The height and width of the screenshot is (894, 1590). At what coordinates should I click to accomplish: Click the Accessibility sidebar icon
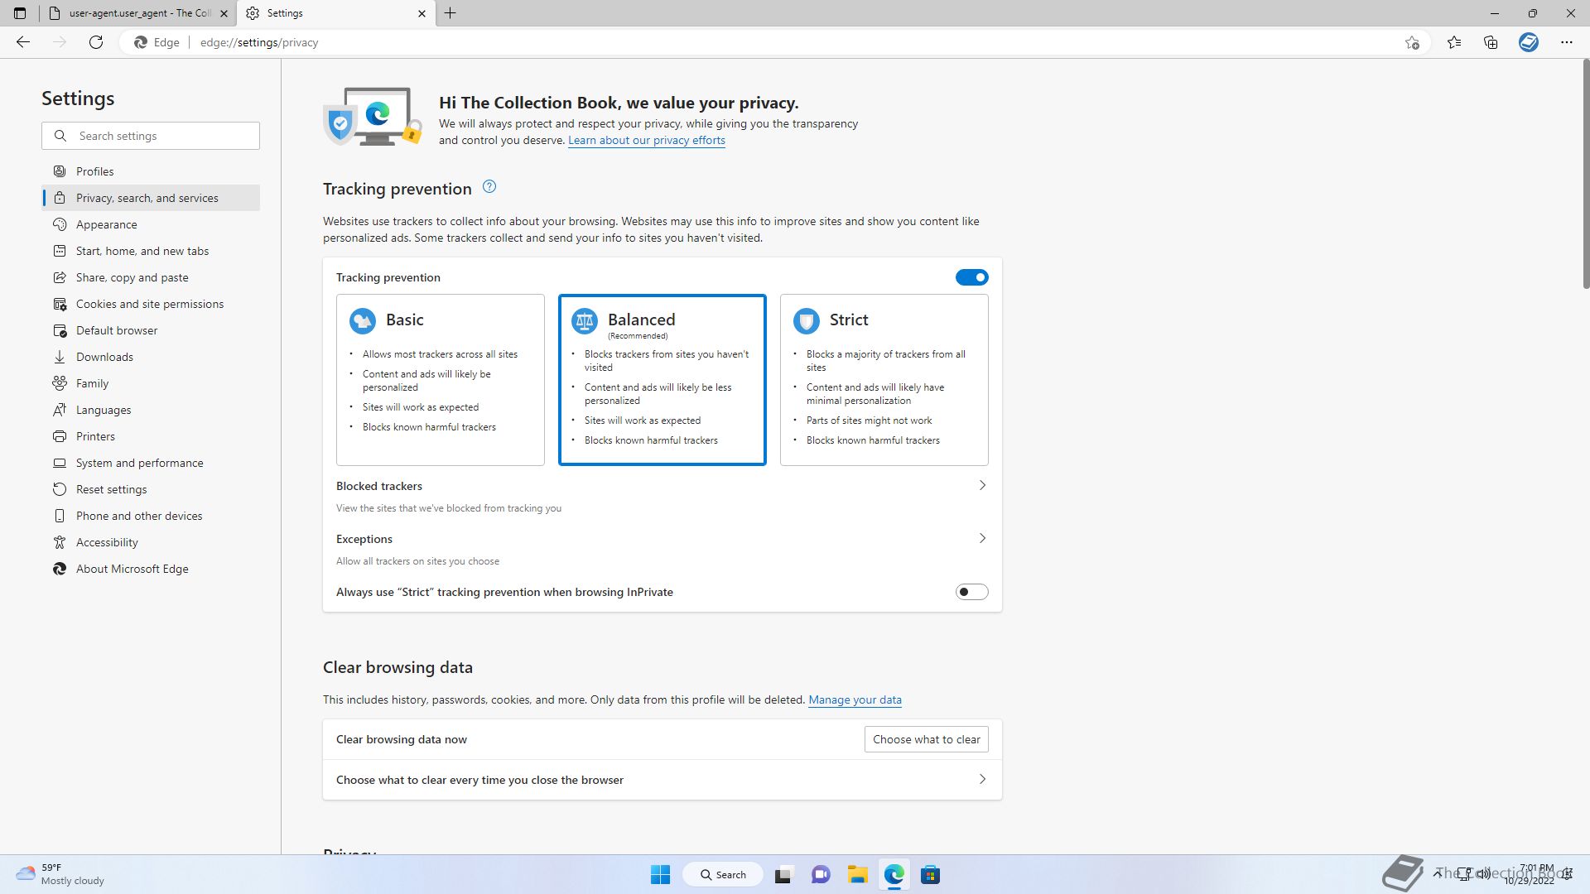pyautogui.click(x=60, y=542)
